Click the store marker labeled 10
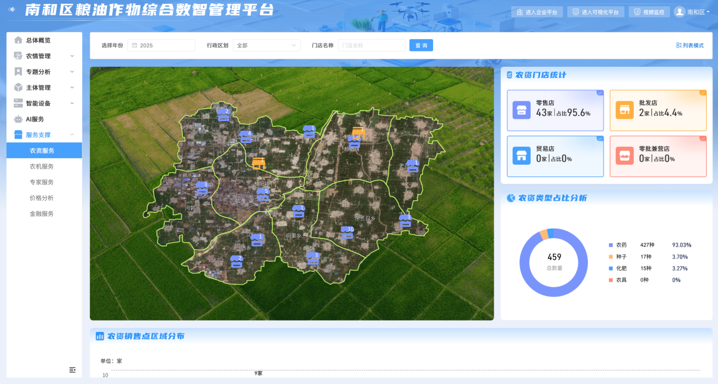The width and height of the screenshot is (718, 384). [x=347, y=233]
